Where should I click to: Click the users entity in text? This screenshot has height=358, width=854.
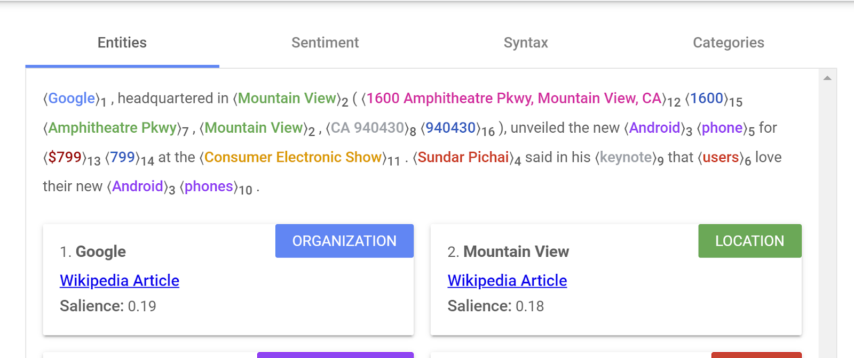coord(721,158)
